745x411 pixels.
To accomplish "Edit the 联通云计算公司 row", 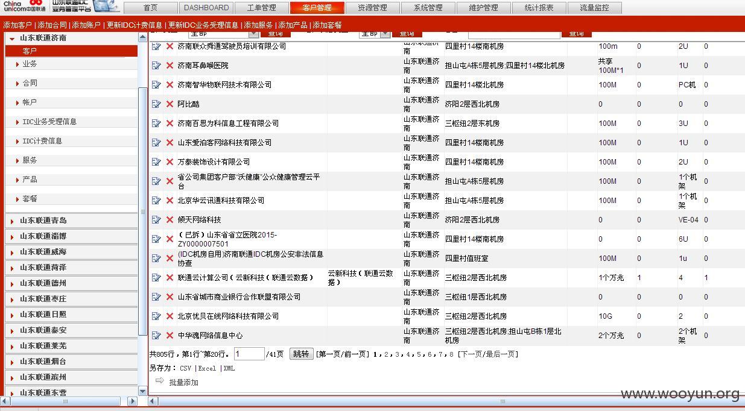I will coord(156,277).
